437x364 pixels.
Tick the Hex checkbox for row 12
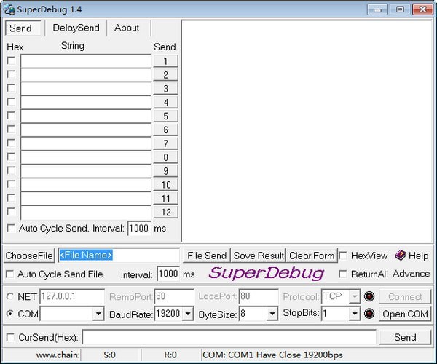[11, 212]
